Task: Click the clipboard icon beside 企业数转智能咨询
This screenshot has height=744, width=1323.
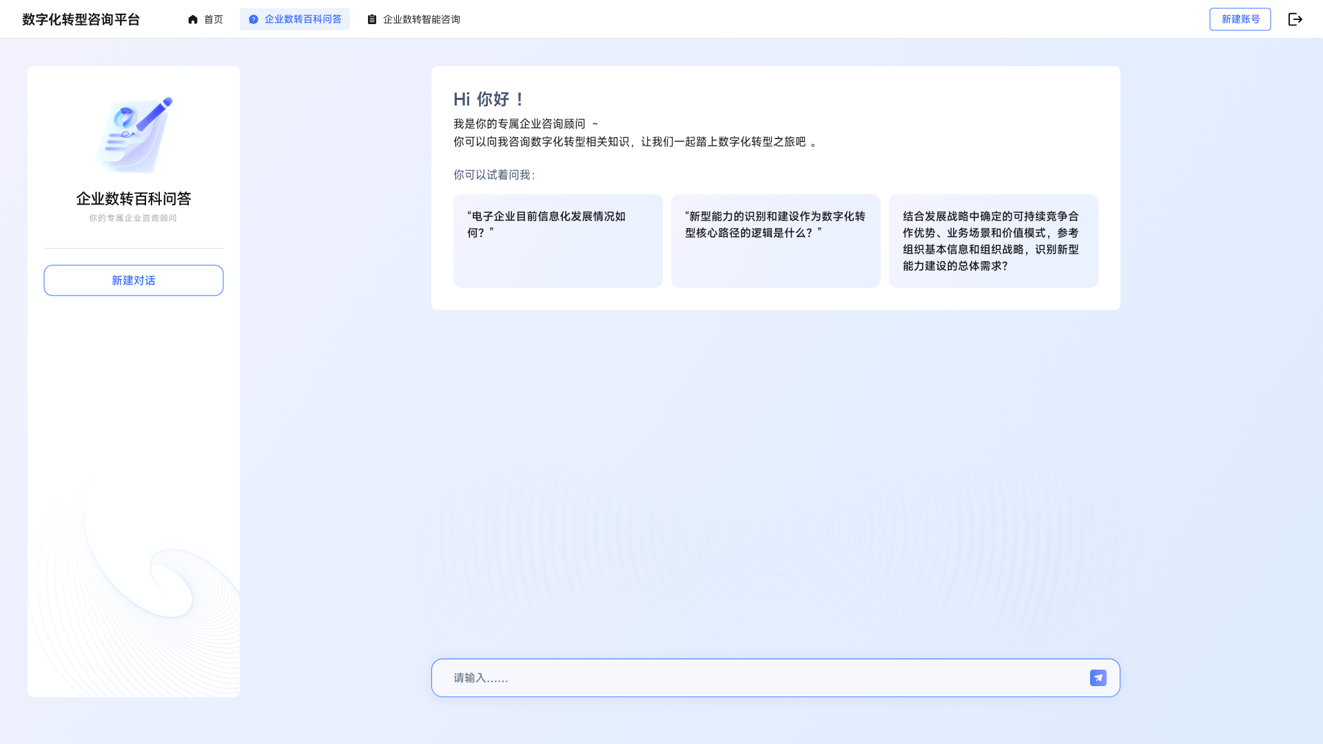Action: (x=372, y=19)
